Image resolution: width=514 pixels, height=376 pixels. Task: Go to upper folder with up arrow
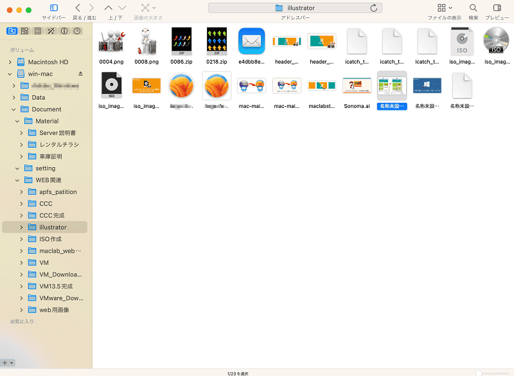click(108, 8)
